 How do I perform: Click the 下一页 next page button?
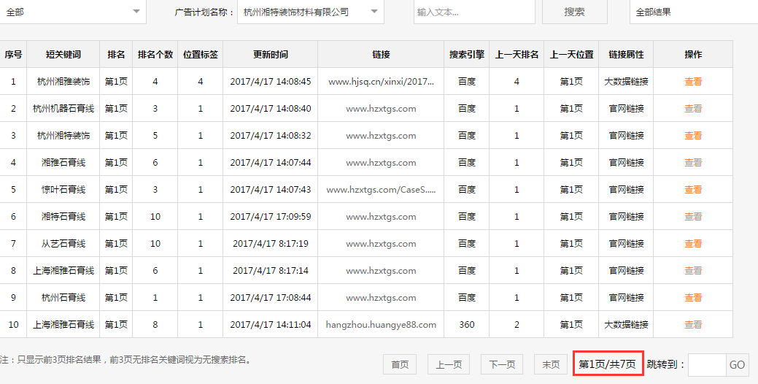point(502,364)
